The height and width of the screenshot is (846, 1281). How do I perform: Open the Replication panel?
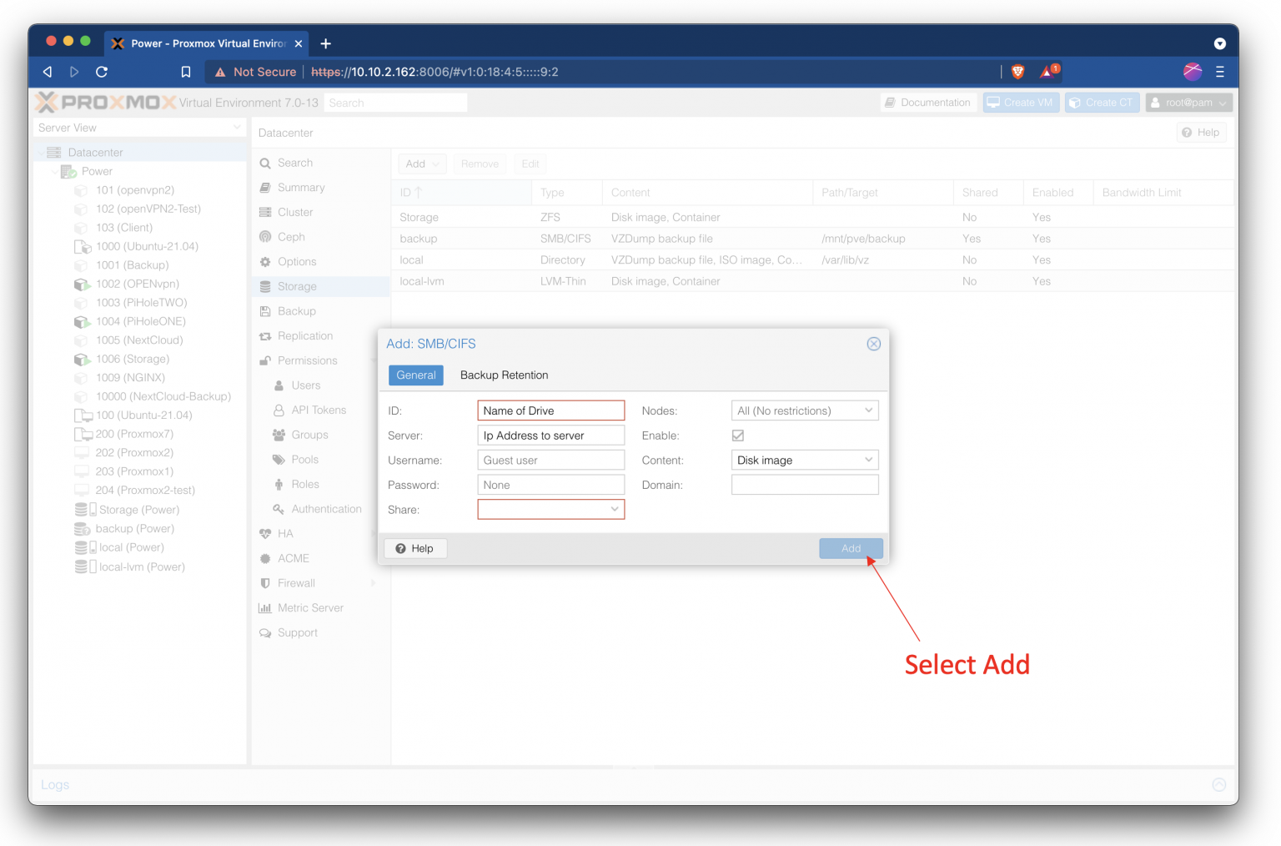(x=304, y=335)
